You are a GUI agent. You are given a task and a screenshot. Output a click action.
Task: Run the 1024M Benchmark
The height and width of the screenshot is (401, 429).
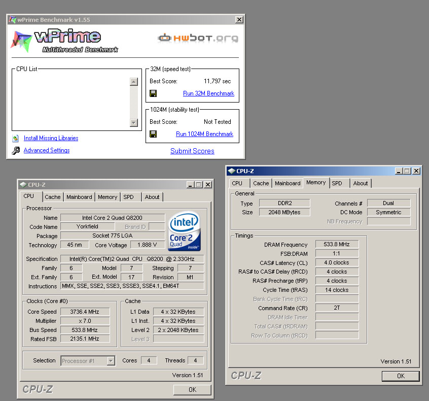[205, 134]
